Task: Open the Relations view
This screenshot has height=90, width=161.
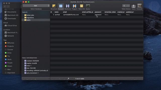Action: [68, 7]
